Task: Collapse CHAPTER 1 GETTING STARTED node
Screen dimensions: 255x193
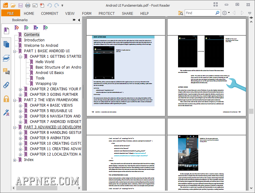Action: pos(20,57)
